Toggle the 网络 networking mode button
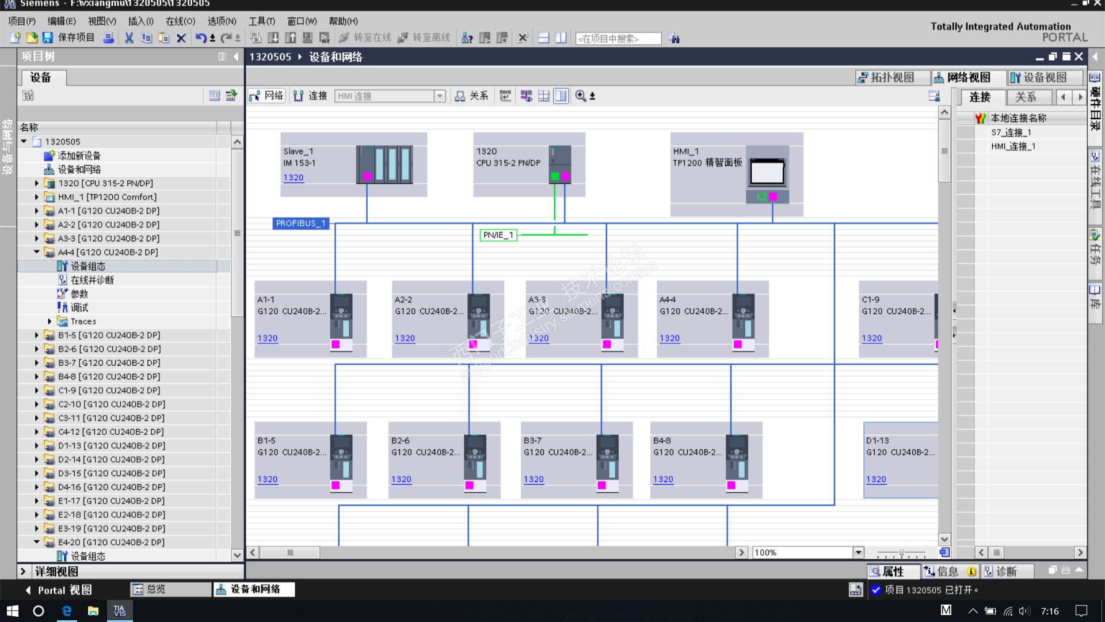 tap(266, 96)
